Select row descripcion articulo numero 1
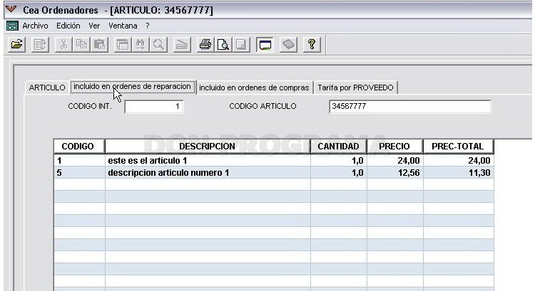Image resolution: width=535 pixels, height=291 pixels. pos(274,173)
